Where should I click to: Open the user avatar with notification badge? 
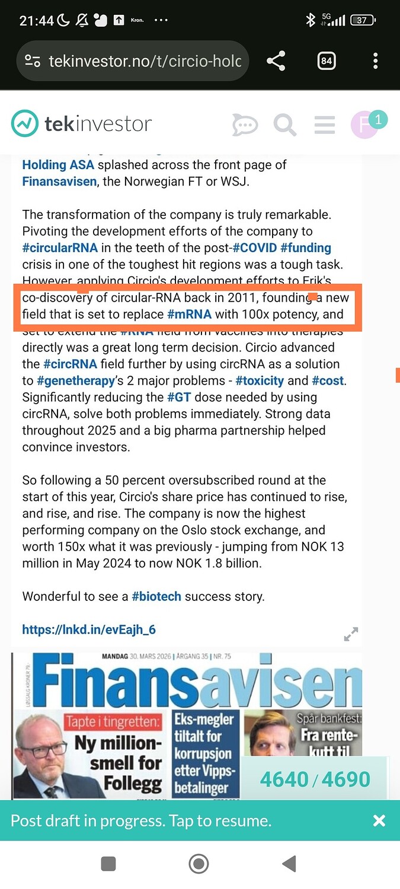(366, 124)
